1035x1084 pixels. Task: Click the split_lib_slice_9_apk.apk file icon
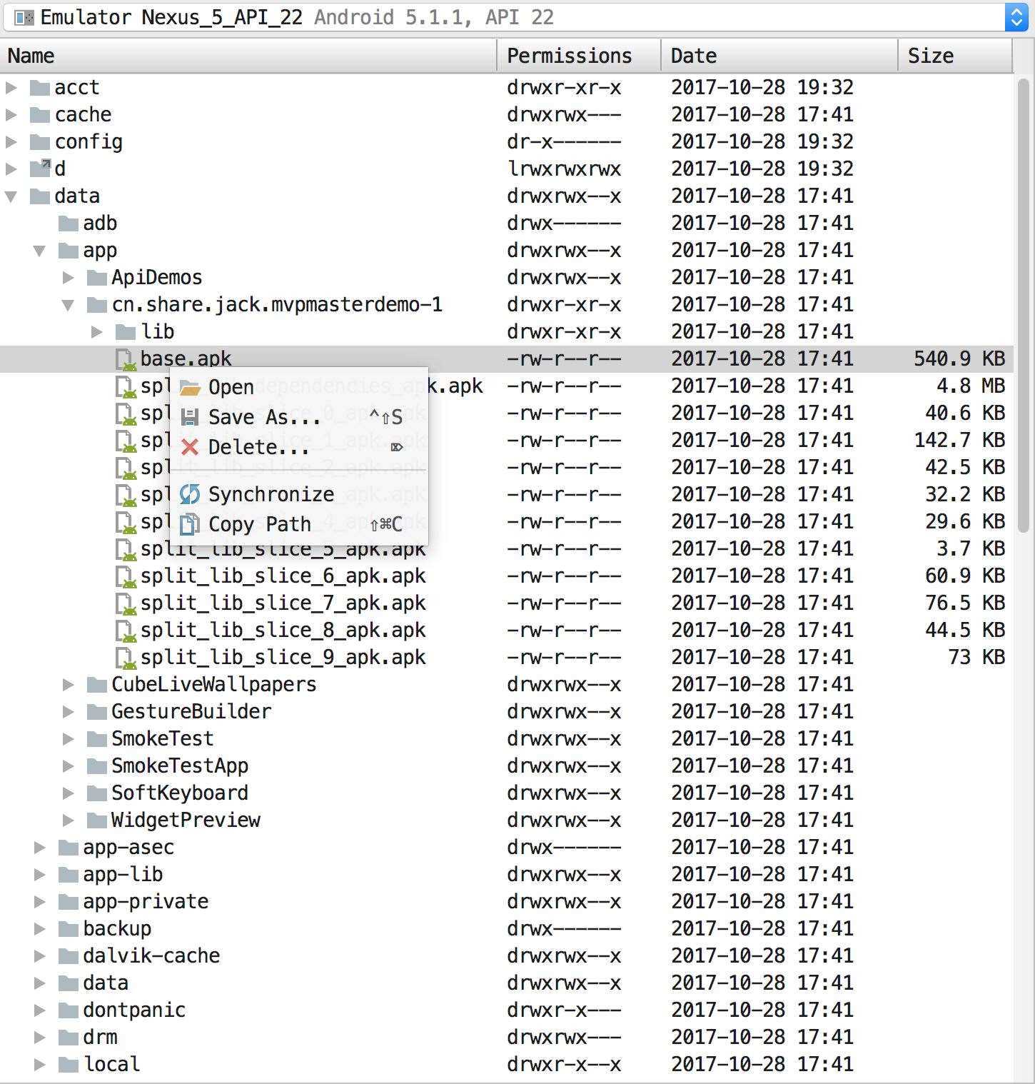tap(126, 658)
